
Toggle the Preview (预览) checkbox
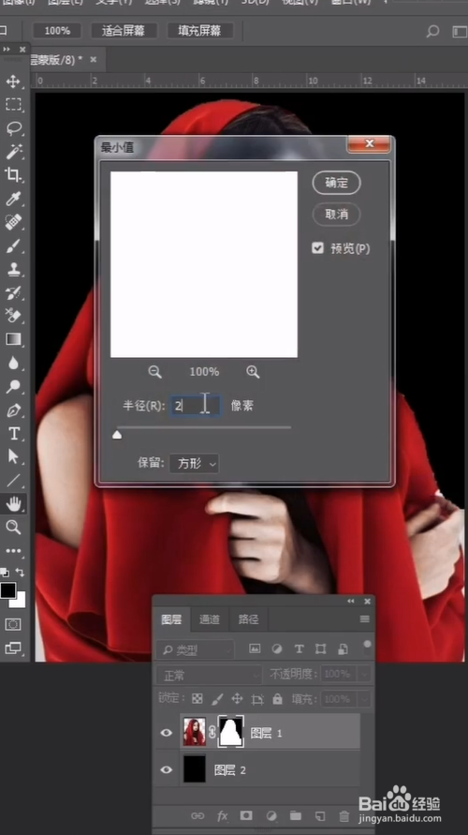point(318,248)
